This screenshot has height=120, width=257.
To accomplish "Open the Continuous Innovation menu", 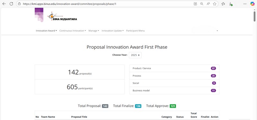I will pos(73,31).
